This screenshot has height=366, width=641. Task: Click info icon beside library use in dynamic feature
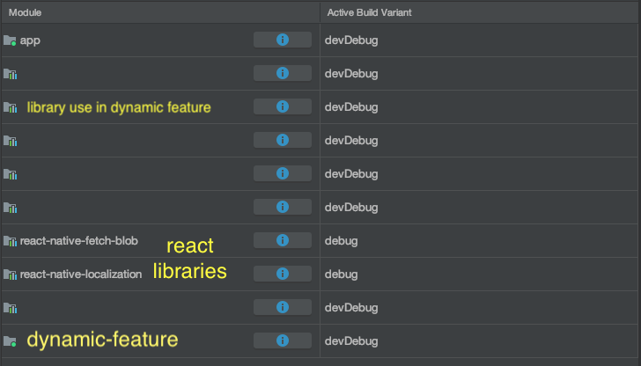283,106
